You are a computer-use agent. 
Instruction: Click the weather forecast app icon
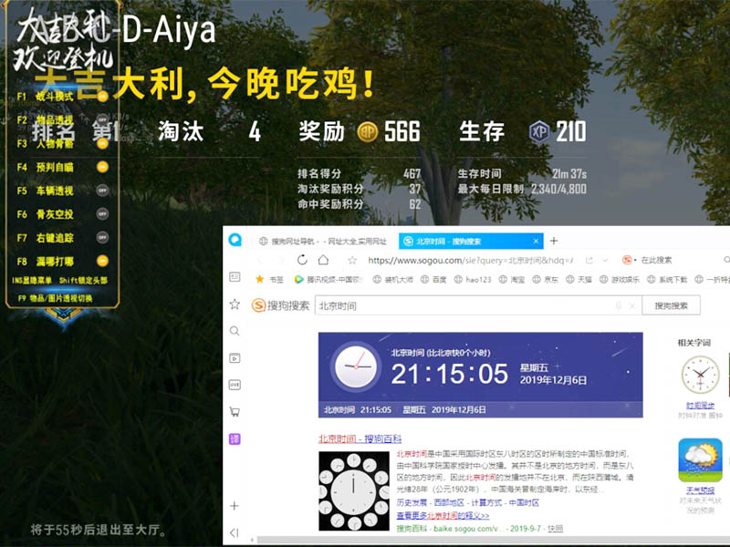[x=700, y=460]
